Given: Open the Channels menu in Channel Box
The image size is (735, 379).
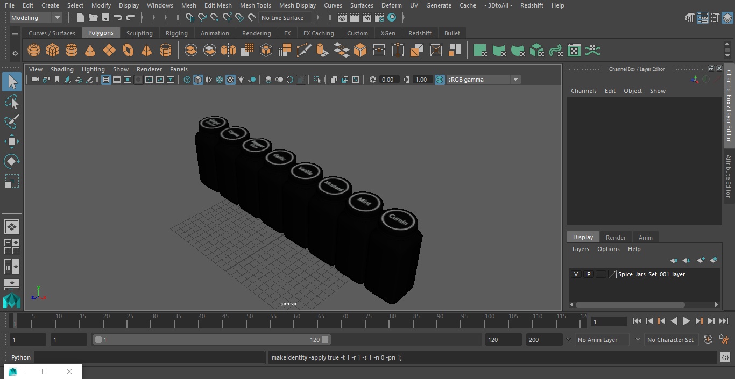Looking at the screenshot, I should (x=583, y=91).
